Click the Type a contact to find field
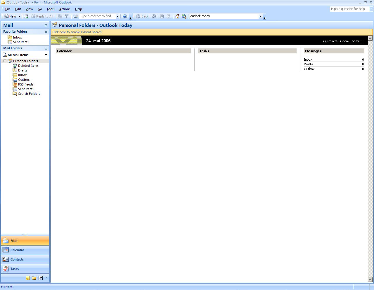This screenshot has width=374, height=290. click(97, 16)
